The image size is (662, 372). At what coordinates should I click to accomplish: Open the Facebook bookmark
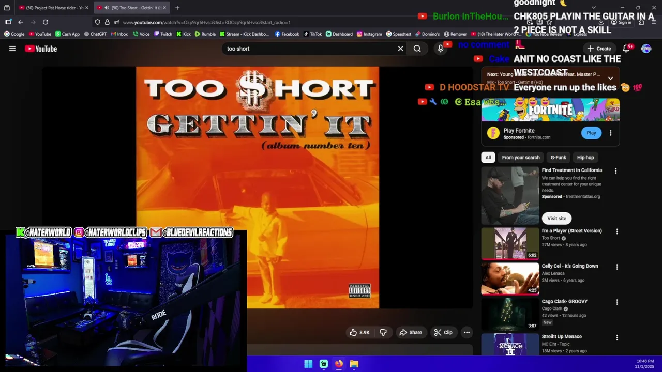click(287, 34)
